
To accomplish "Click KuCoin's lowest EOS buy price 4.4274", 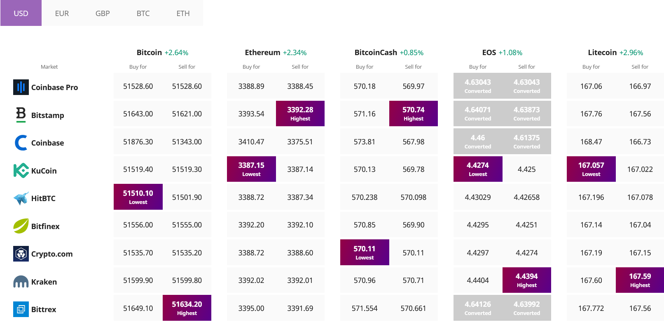I will pyautogui.click(x=478, y=169).
